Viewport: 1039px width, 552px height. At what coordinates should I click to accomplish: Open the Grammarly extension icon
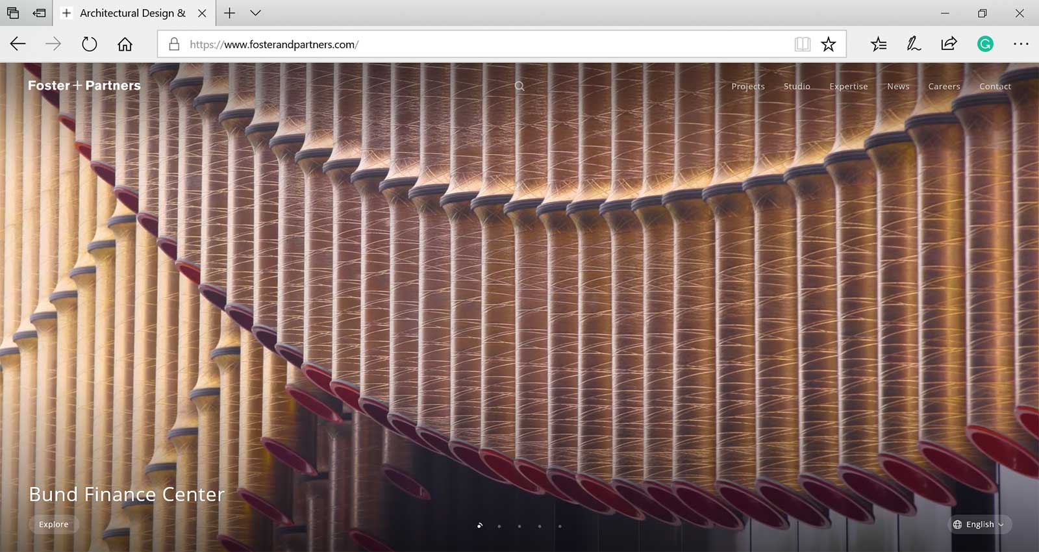pos(985,44)
